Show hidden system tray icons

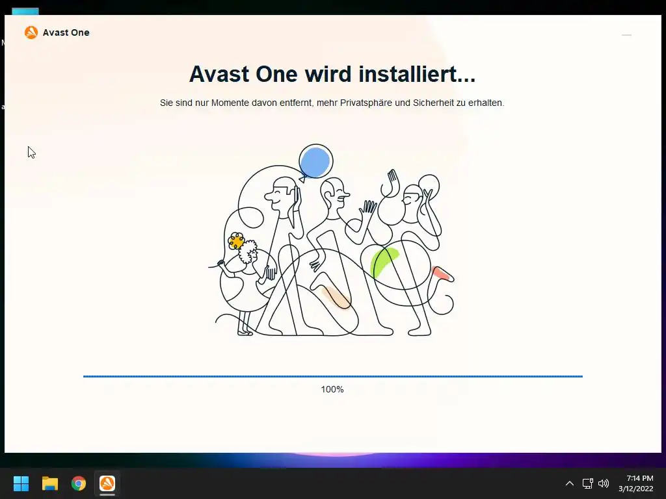[x=570, y=483]
